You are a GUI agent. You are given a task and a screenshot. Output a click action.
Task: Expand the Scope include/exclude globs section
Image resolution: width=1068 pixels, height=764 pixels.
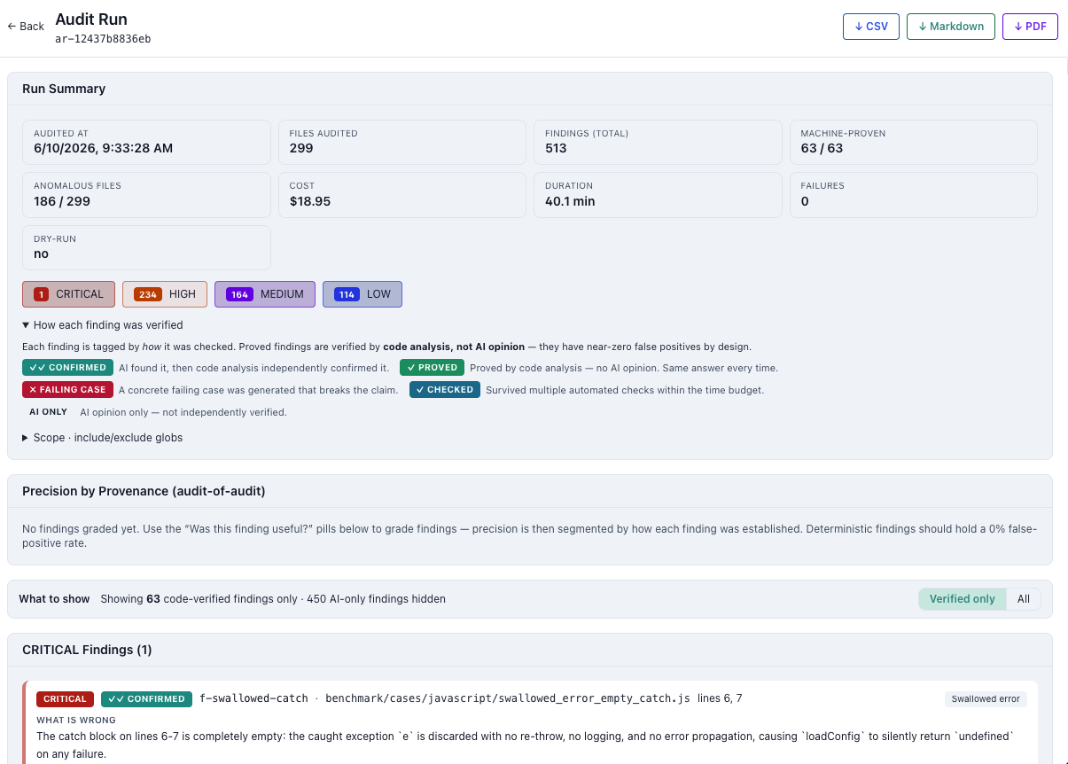point(103,438)
